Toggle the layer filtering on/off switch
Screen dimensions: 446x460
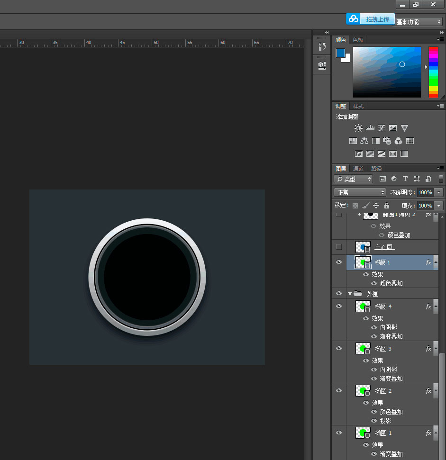tap(441, 179)
